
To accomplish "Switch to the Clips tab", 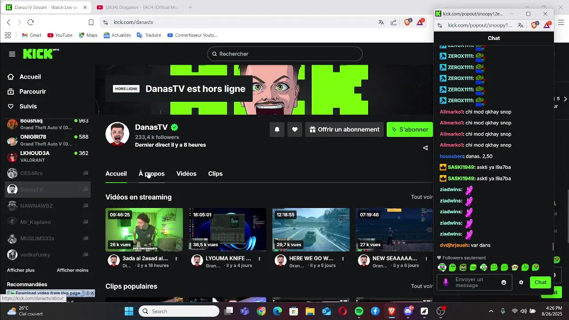I will pos(215,174).
